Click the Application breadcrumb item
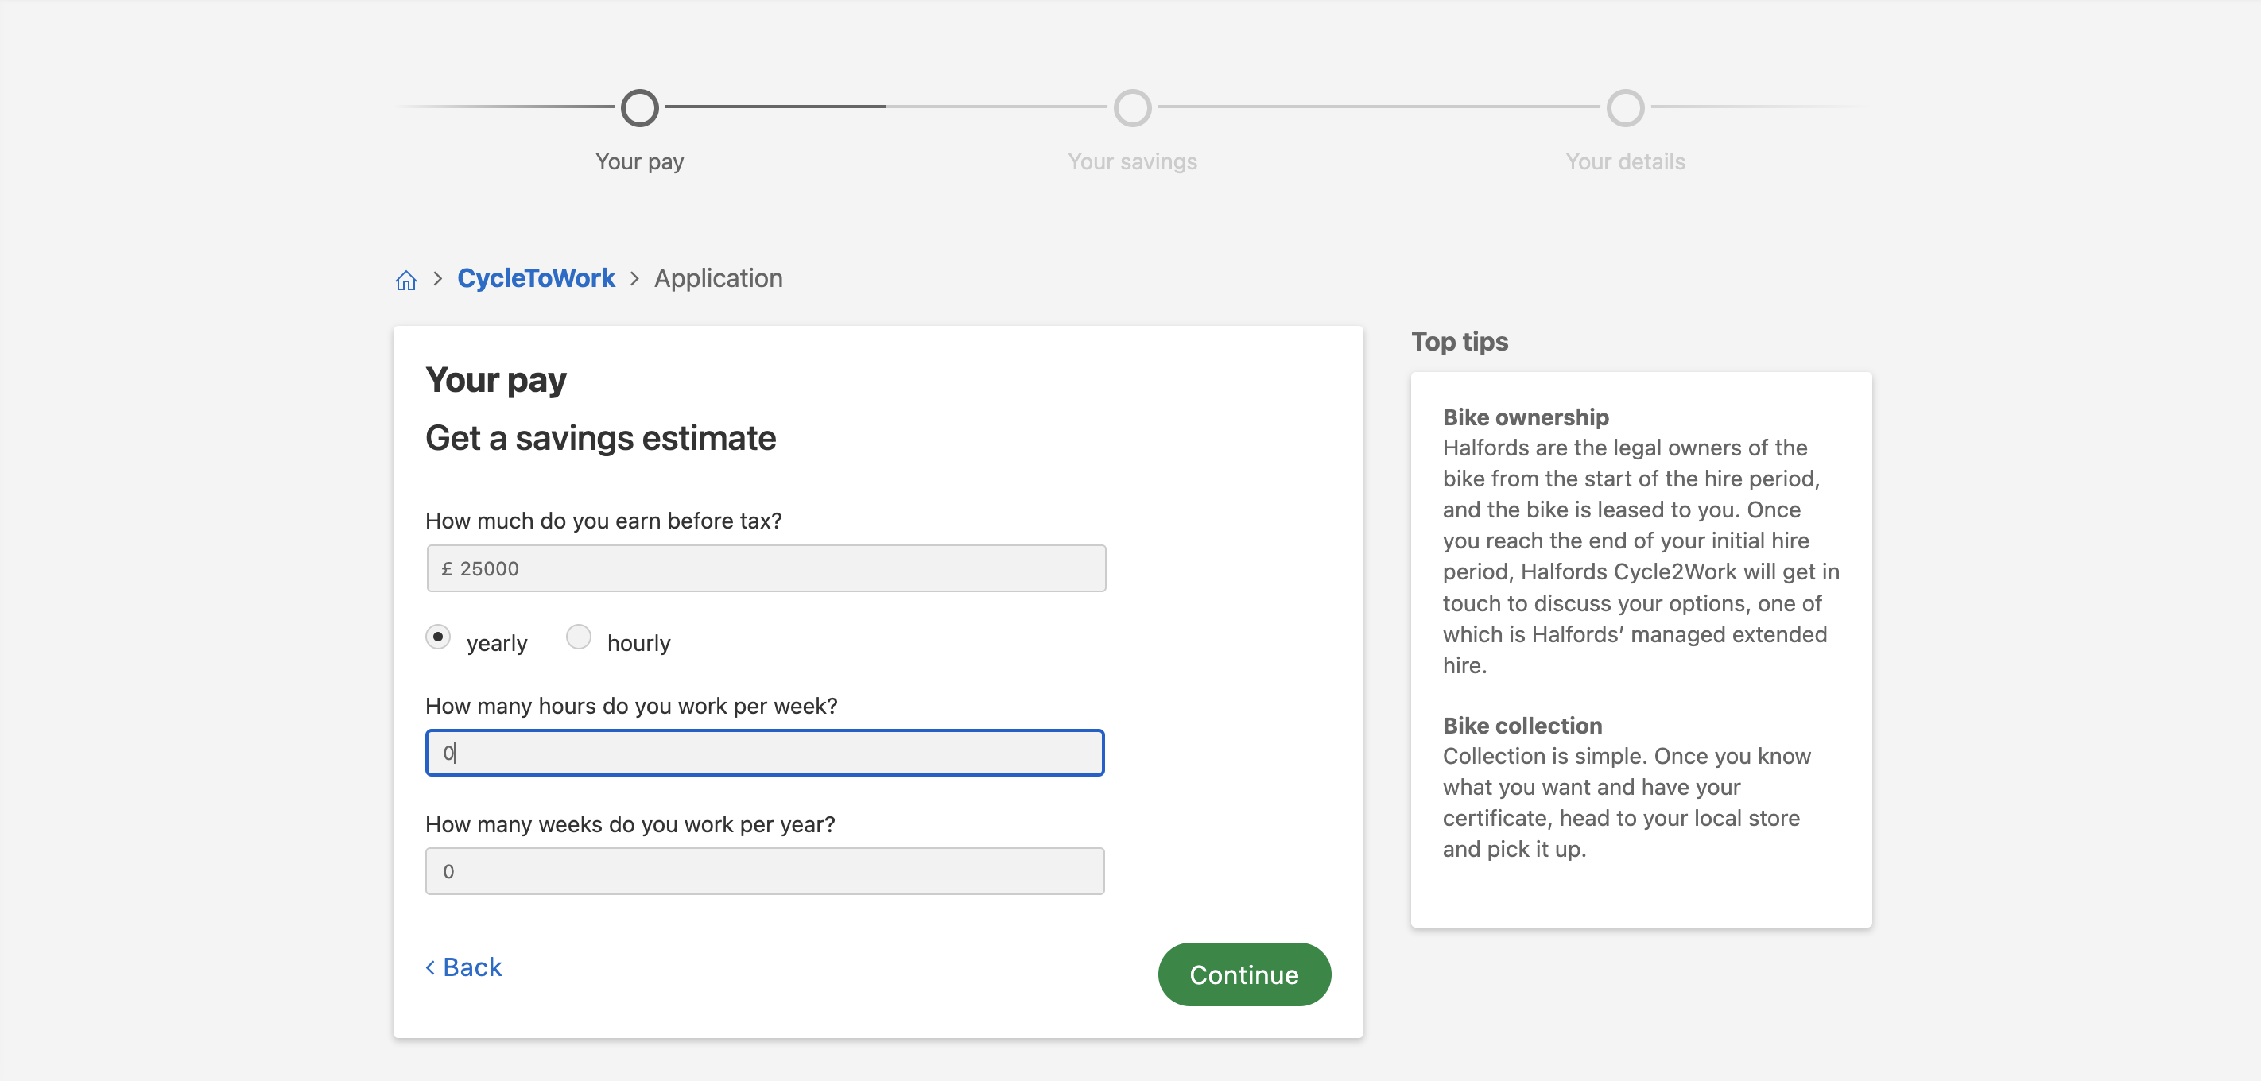The height and width of the screenshot is (1081, 2261). click(718, 277)
